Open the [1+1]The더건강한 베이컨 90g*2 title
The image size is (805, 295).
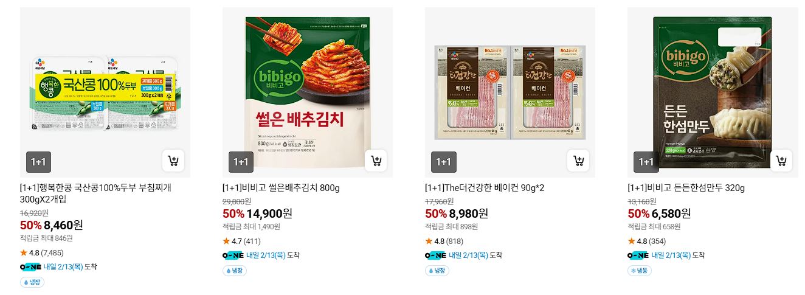[485, 188]
